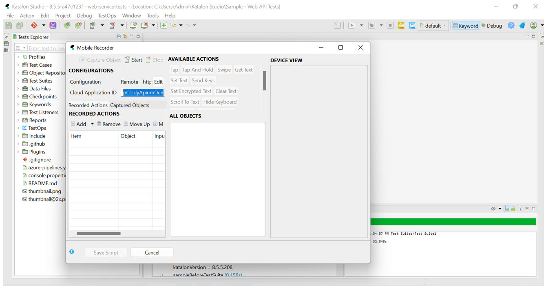Expand the Test Cases tree folder

tap(18, 65)
